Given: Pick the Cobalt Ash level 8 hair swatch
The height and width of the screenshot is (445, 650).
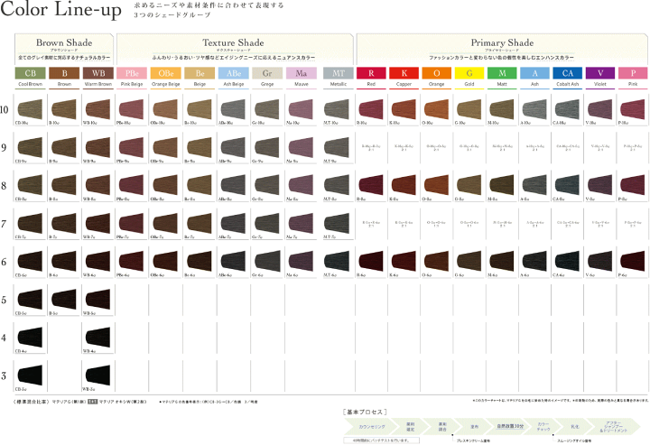Looking at the screenshot, I should tap(568, 184).
